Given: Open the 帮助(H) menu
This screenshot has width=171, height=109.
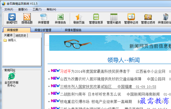Looking at the screenshot, I should pos(51,9).
